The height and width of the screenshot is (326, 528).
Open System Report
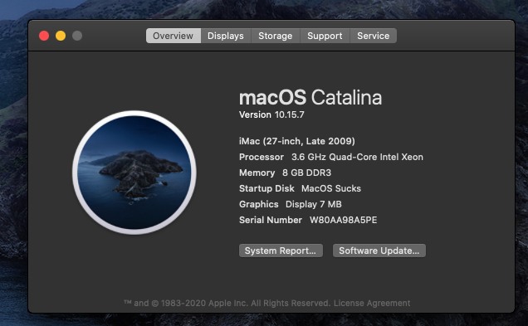(281, 251)
